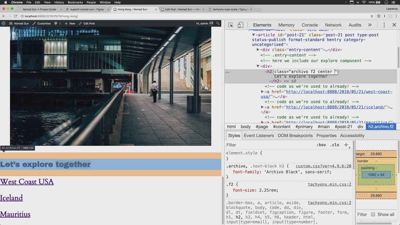This screenshot has width=400, height=225.
Task: Expand the entry-content div node
Action: 258,50
